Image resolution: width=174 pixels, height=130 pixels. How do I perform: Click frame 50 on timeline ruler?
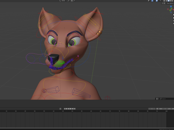coord(72,111)
